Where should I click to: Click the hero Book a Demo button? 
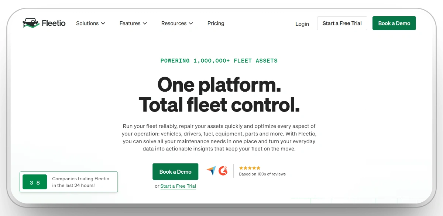175,171
